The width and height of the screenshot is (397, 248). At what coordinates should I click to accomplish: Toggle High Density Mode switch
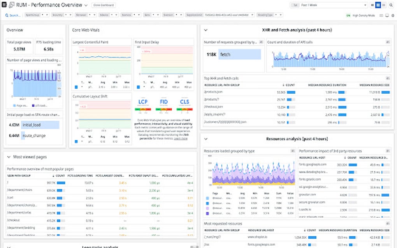(x=348, y=16)
